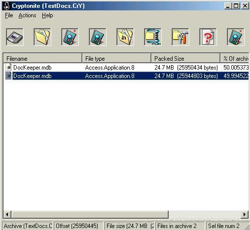Close the Cryptonite window
The width and height of the screenshot is (250, 230).
245,6
